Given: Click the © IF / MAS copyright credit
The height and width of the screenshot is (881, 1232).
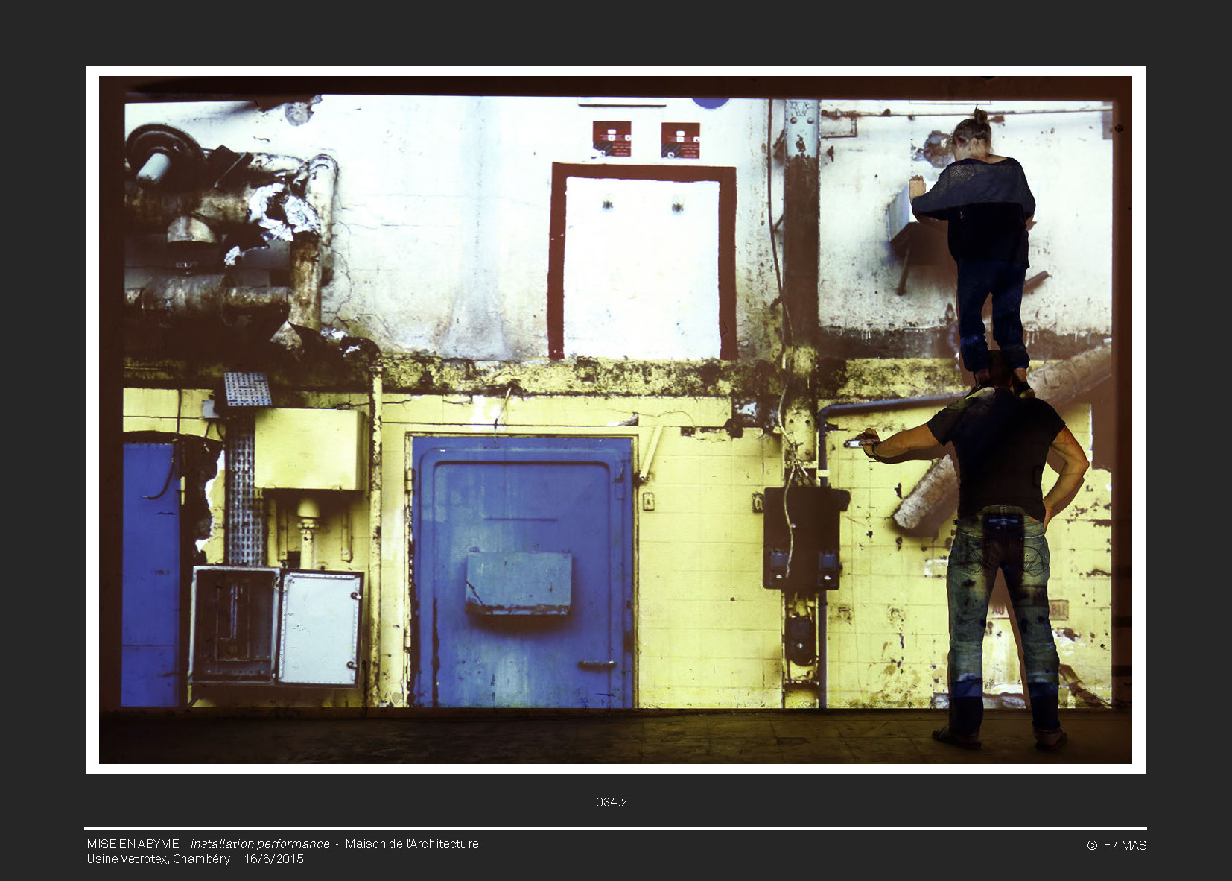Looking at the screenshot, I should (1116, 845).
